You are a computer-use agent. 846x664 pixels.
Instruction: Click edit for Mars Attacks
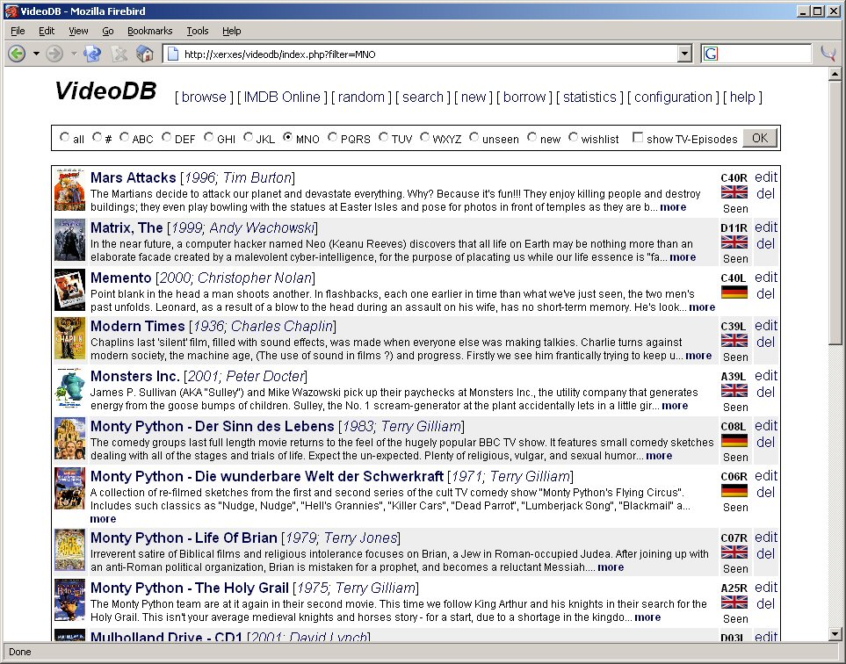765,177
